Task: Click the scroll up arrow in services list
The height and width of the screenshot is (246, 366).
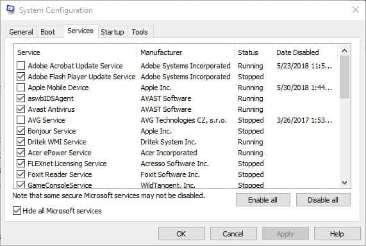Action: coord(344,50)
